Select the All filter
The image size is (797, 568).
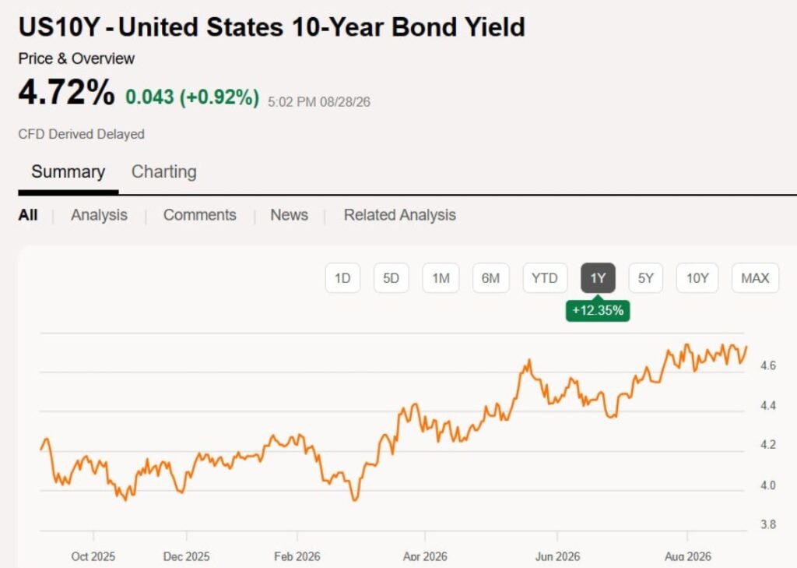[x=28, y=215]
